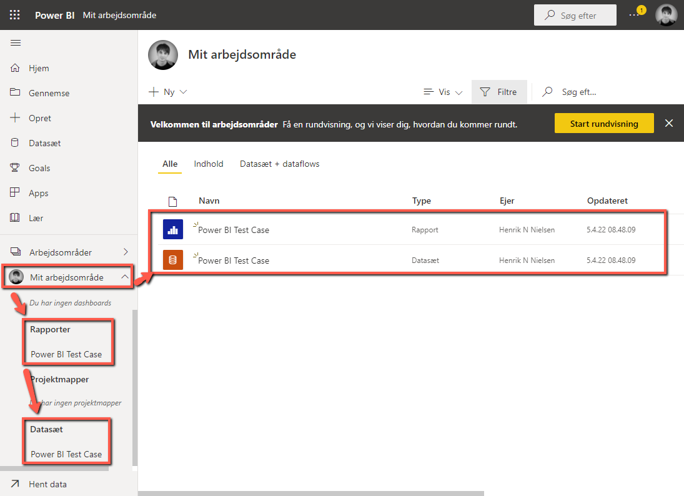
Task: Open Power BI Test Case dataset row name
Action: 234,260
